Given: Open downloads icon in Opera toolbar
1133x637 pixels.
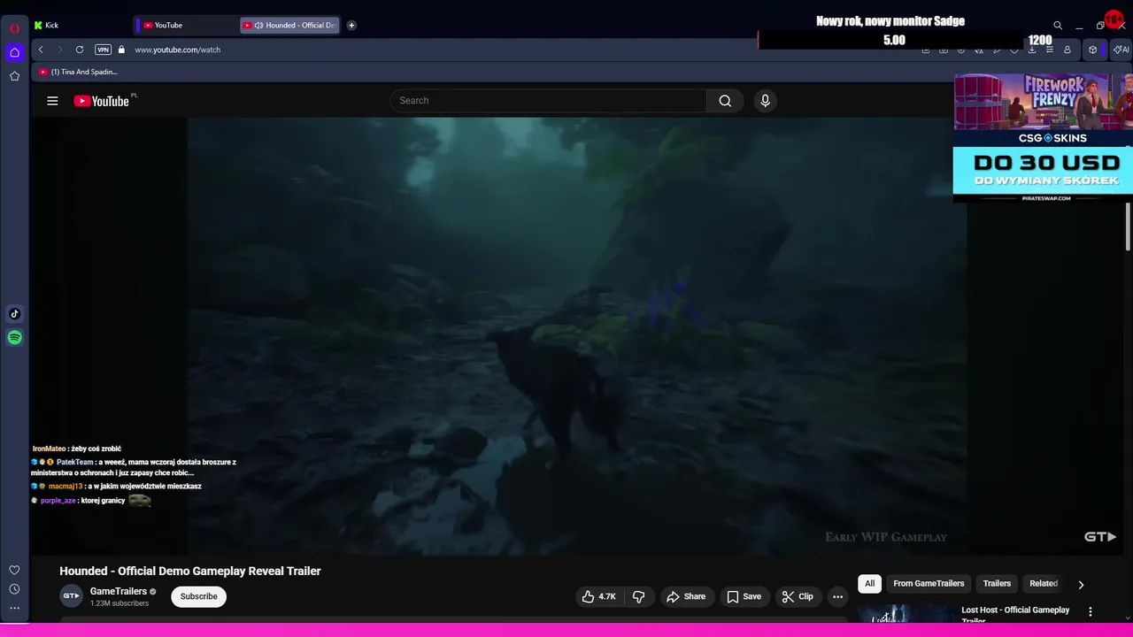Looking at the screenshot, I should [x=1031, y=50].
